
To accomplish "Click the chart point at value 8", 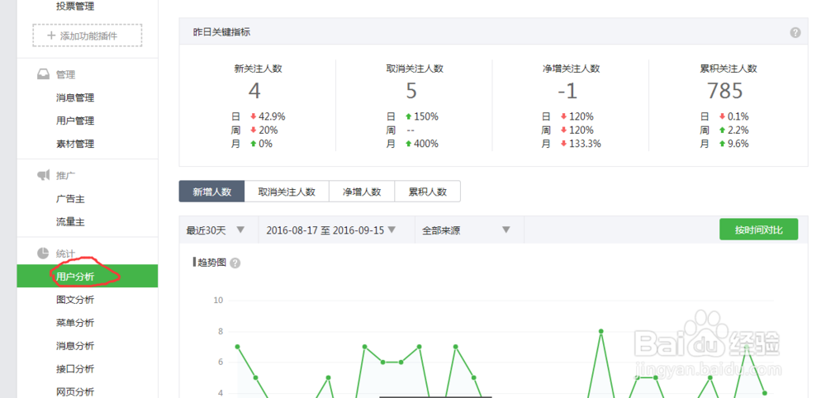I will (601, 331).
